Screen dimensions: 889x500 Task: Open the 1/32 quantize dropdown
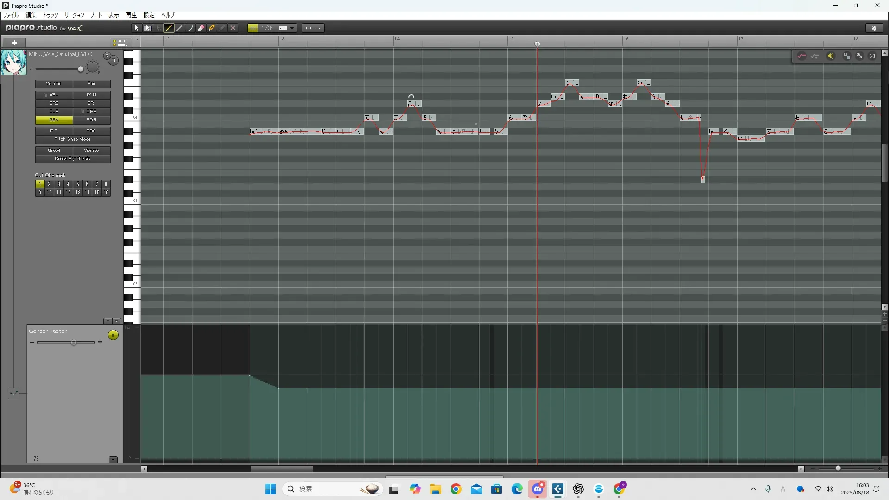coord(292,28)
